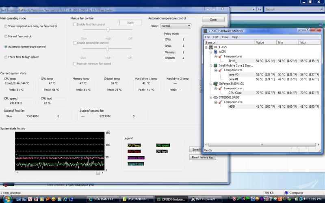The width and height of the screenshot is (325, 203).
Task: Open the File menu in Hardware Monitor
Action: (207, 37)
